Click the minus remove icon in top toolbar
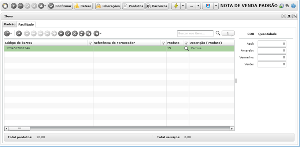This screenshot has width=300, height=147. (20, 6)
